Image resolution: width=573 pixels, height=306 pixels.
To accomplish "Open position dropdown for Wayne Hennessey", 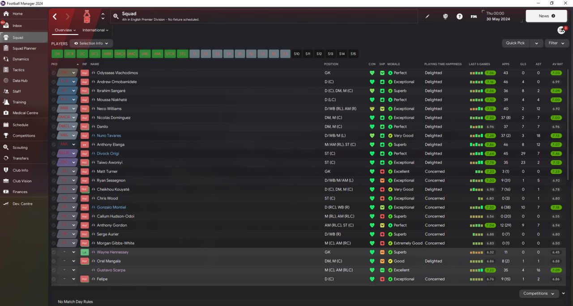I will [x=74, y=252].
